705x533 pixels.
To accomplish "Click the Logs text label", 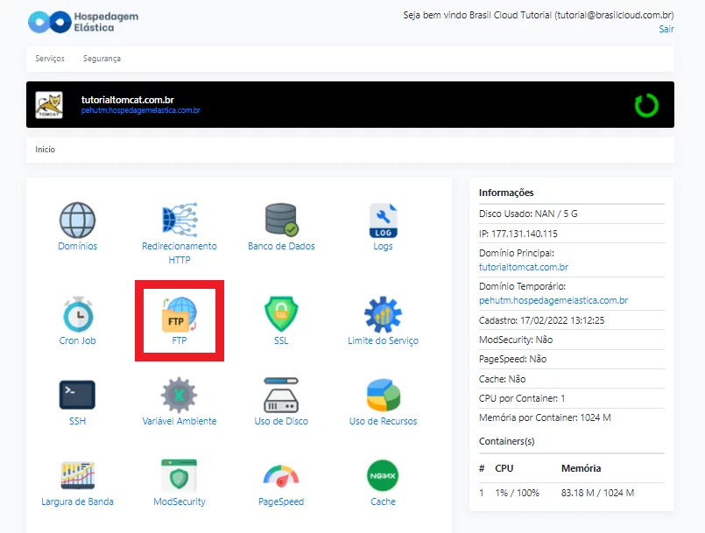I will pyautogui.click(x=383, y=246).
